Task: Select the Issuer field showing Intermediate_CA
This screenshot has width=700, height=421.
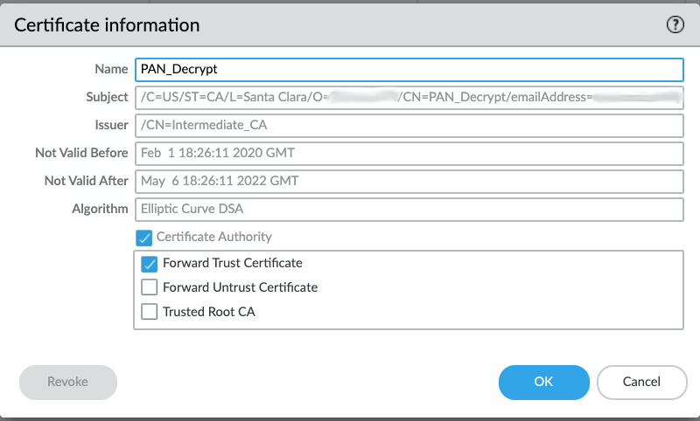Action: coord(408,125)
